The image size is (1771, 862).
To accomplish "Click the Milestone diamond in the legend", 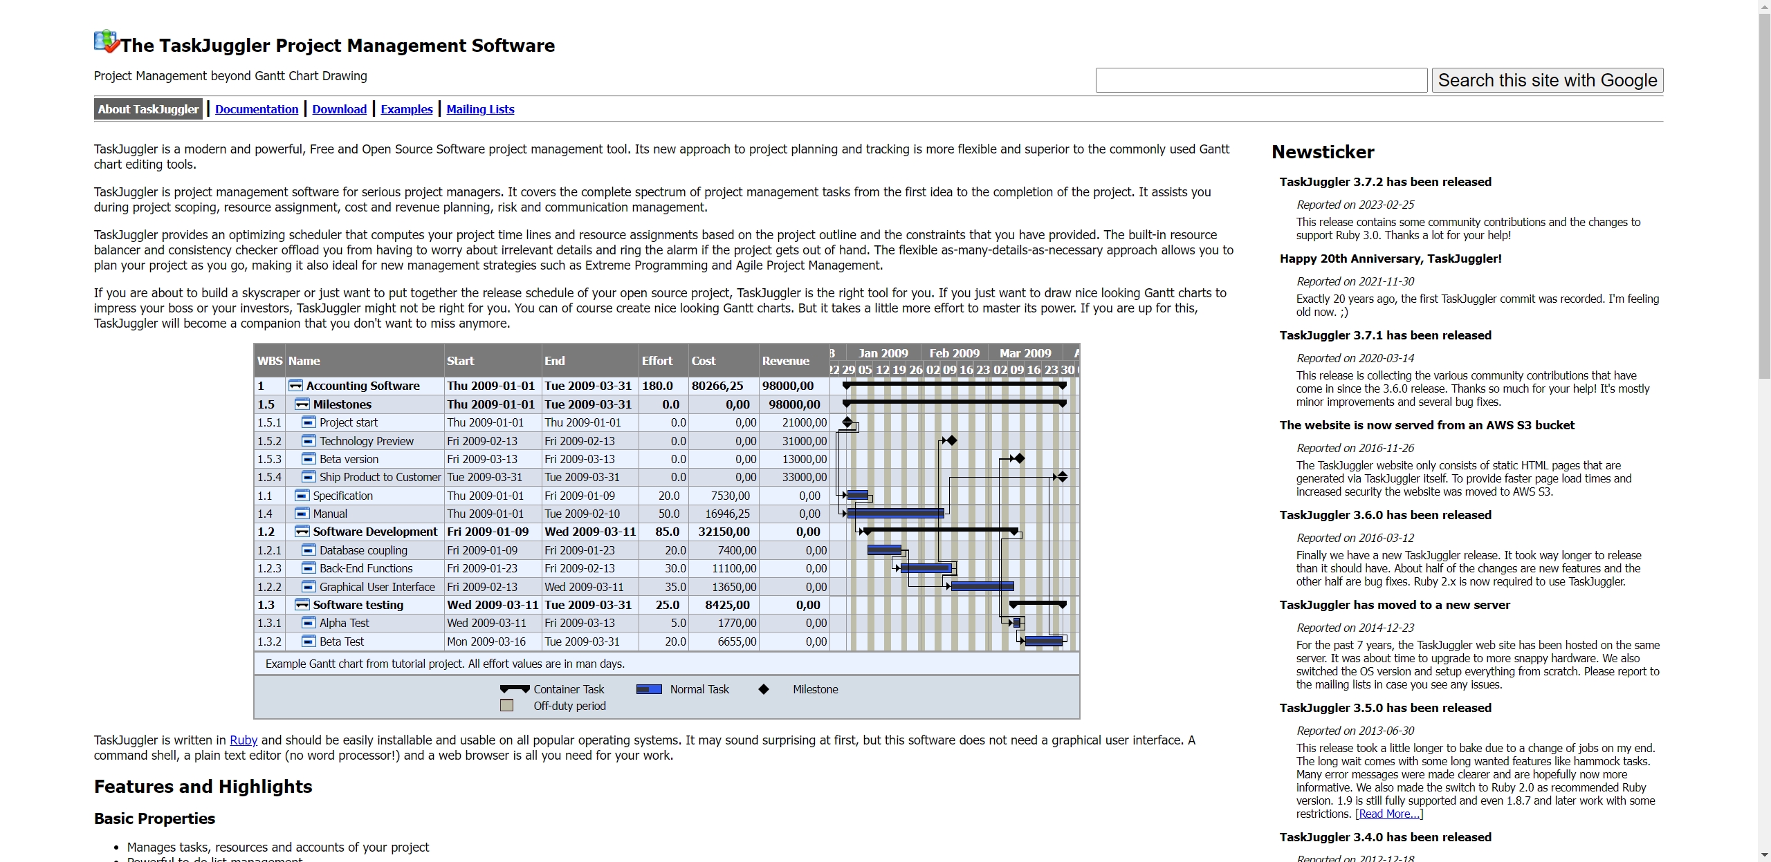I will pos(764,689).
